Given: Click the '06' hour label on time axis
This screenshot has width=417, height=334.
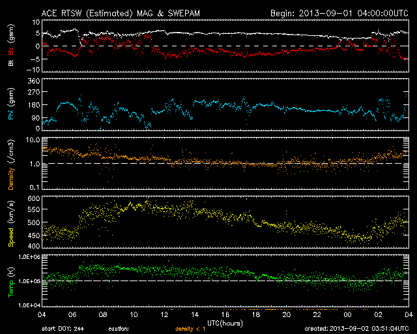Looking at the screenshot, I should click(x=72, y=315).
